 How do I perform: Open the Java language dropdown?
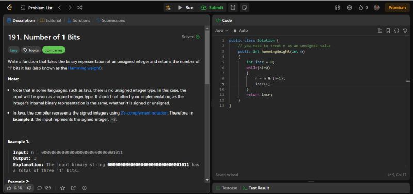point(222,30)
